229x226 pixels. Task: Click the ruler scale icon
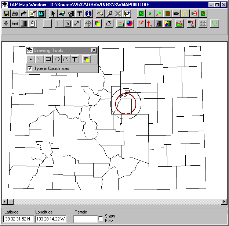[x=15, y=24]
